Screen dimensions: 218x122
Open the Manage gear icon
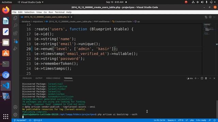15,115
